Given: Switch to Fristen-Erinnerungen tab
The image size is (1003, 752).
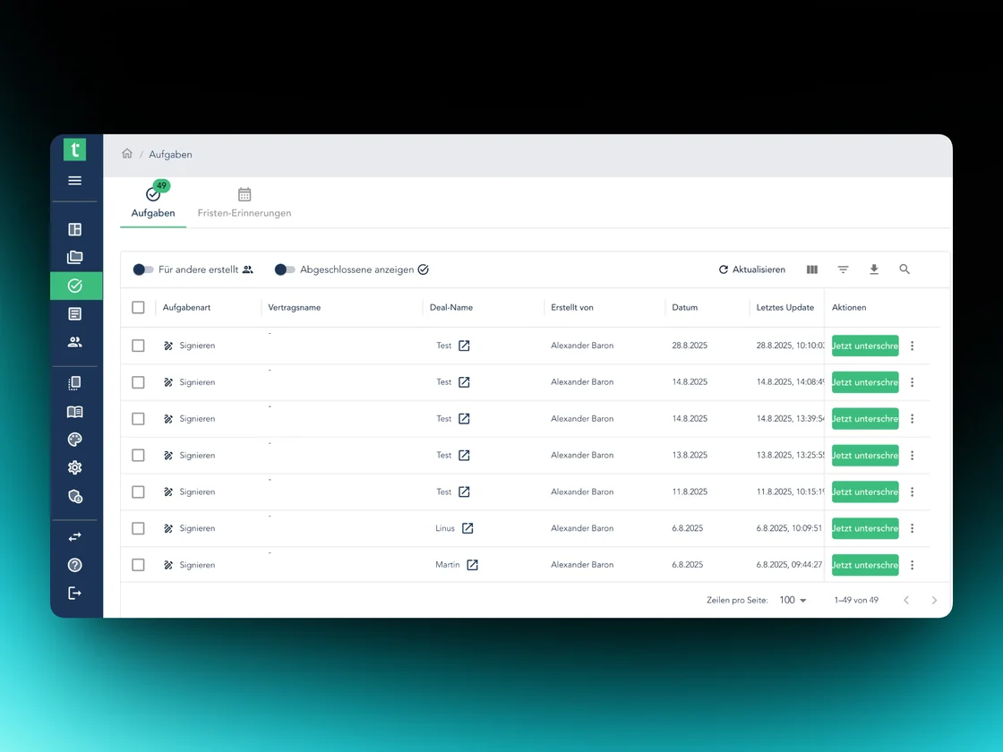Looking at the screenshot, I should click(x=244, y=203).
